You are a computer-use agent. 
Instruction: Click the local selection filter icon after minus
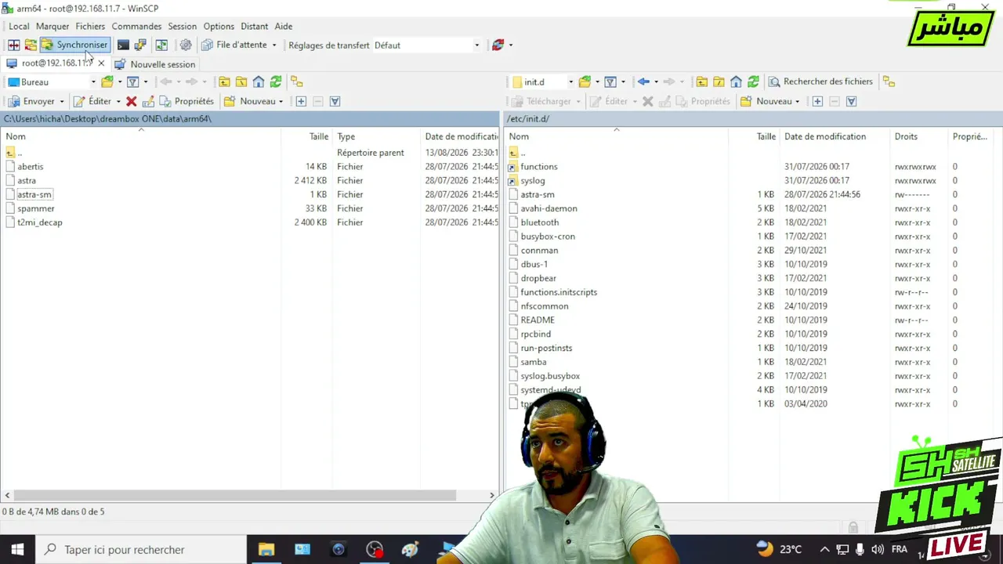335,101
